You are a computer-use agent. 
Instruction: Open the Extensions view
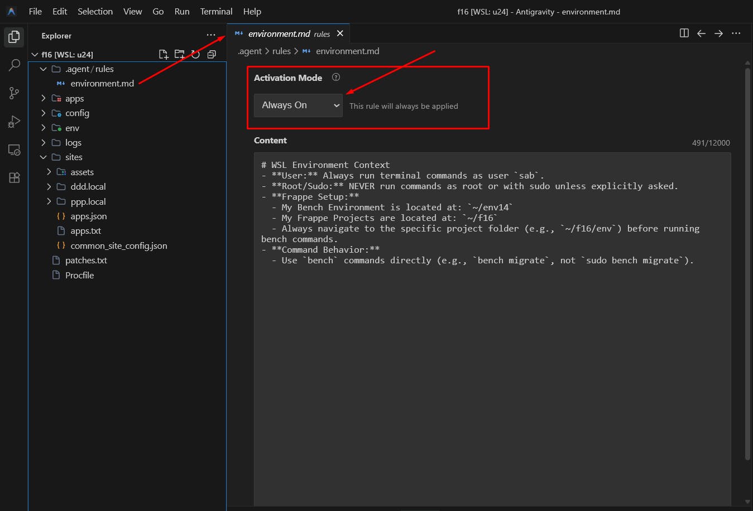pos(14,178)
